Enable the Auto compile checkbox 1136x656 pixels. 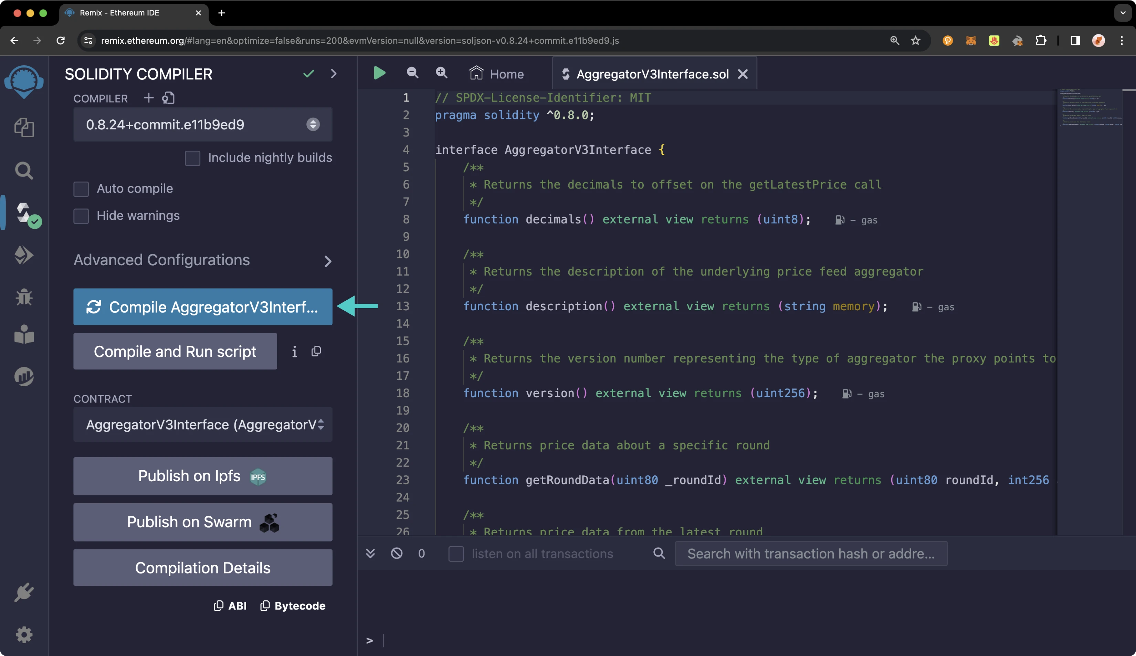click(81, 189)
